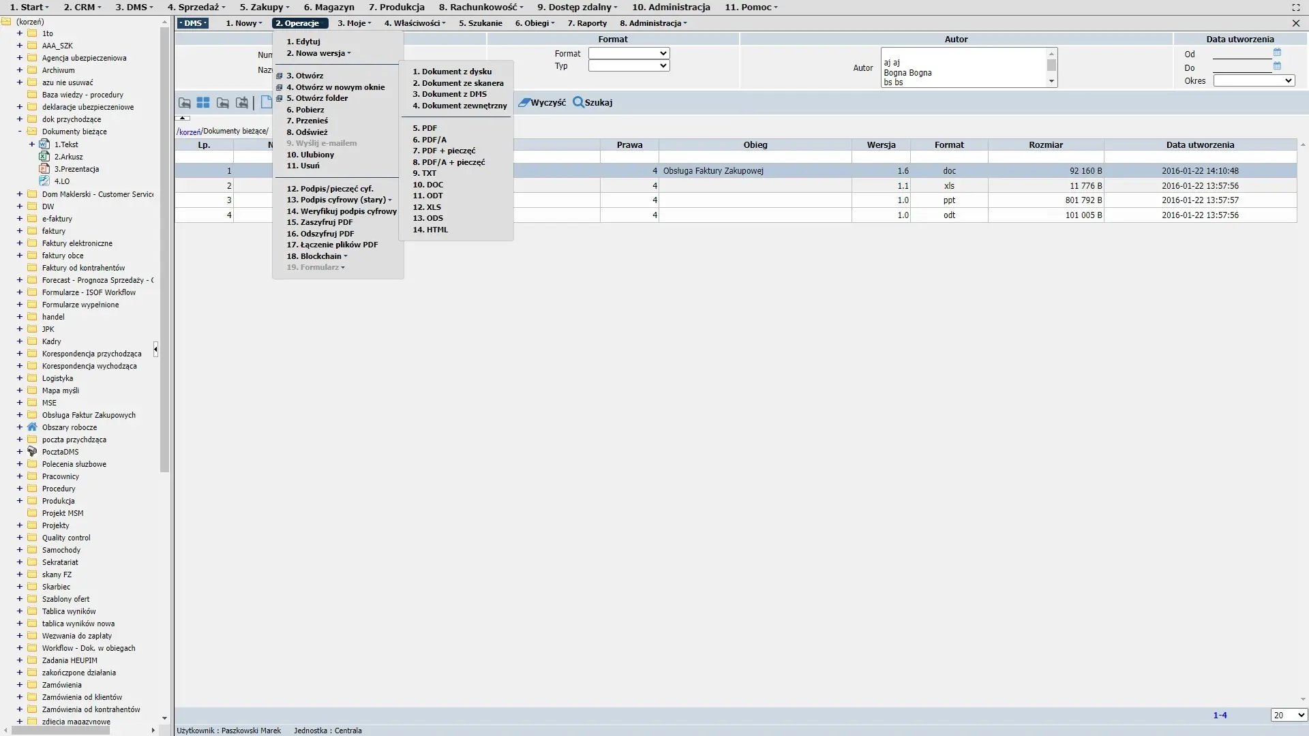Collapse the left tree panel with arrow handle
1309x736 pixels.
pyautogui.click(x=155, y=350)
